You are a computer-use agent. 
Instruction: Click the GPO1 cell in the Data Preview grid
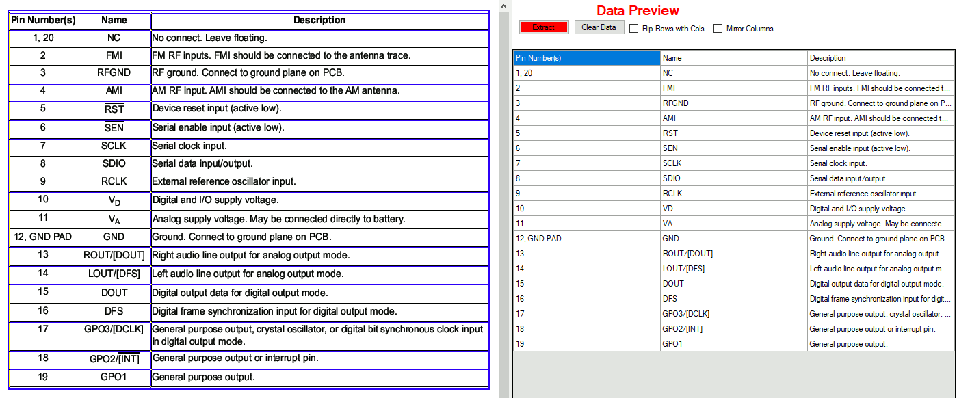(734, 344)
